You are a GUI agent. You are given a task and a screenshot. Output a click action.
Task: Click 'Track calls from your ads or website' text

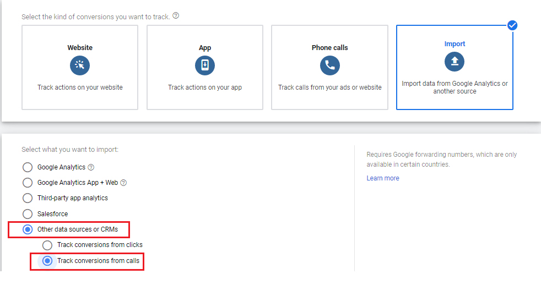pyautogui.click(x=330, y=87)
